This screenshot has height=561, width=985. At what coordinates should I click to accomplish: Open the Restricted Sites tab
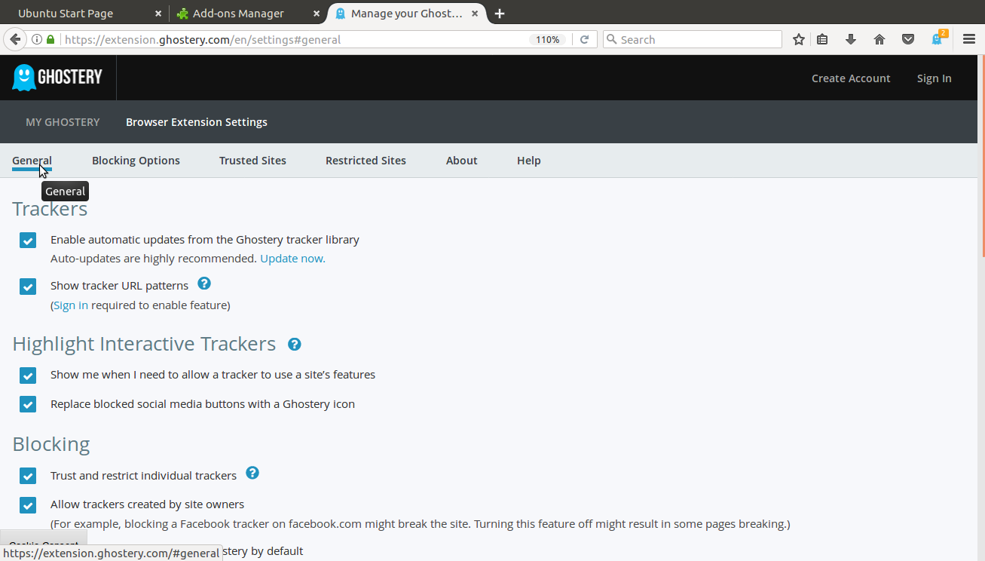(366, 160)
